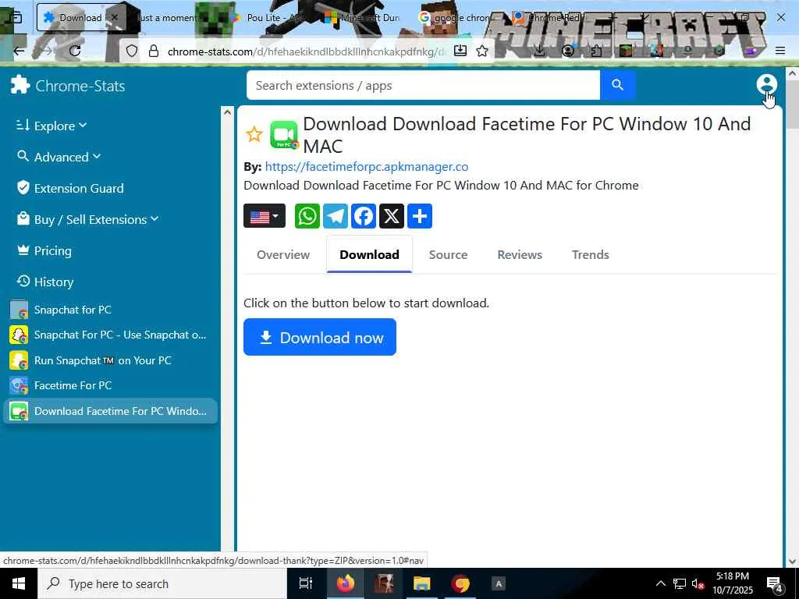This screenshot has width=799, height=599.
Task: Switch to the Reviews tab
Action: click(x=519, y=255)
